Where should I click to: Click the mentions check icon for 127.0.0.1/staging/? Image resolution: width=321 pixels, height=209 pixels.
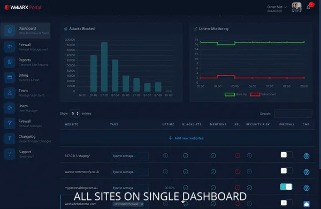pyautogui.click(x=213, y=155)
